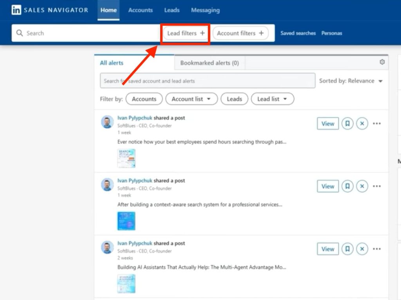401x300 pixels.
Task: Toggle the Leads filter chip
Action: pyautogui.click(x=234, y=99)
